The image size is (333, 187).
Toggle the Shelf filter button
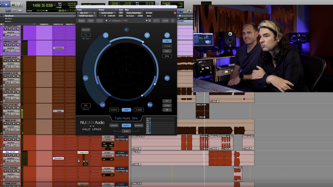pyautogui.click(x=126, y=110)
